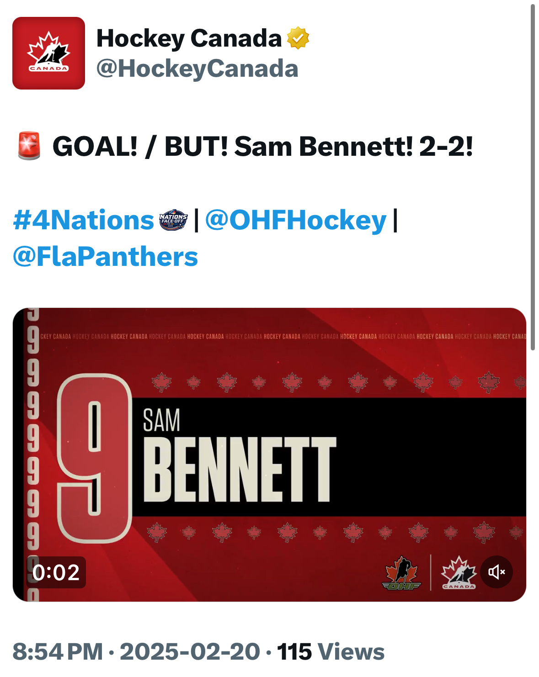
Task: Click the gold verified badge
Action: click(298, 38)
